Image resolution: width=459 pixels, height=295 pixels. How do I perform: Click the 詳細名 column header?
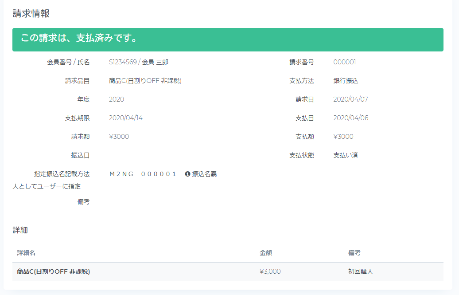pyautogui.click(x=26, y=253)
